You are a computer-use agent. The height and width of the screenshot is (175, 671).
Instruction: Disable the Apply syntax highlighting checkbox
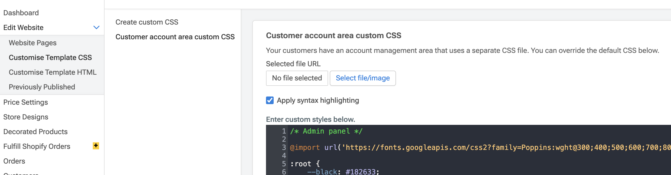270,100
